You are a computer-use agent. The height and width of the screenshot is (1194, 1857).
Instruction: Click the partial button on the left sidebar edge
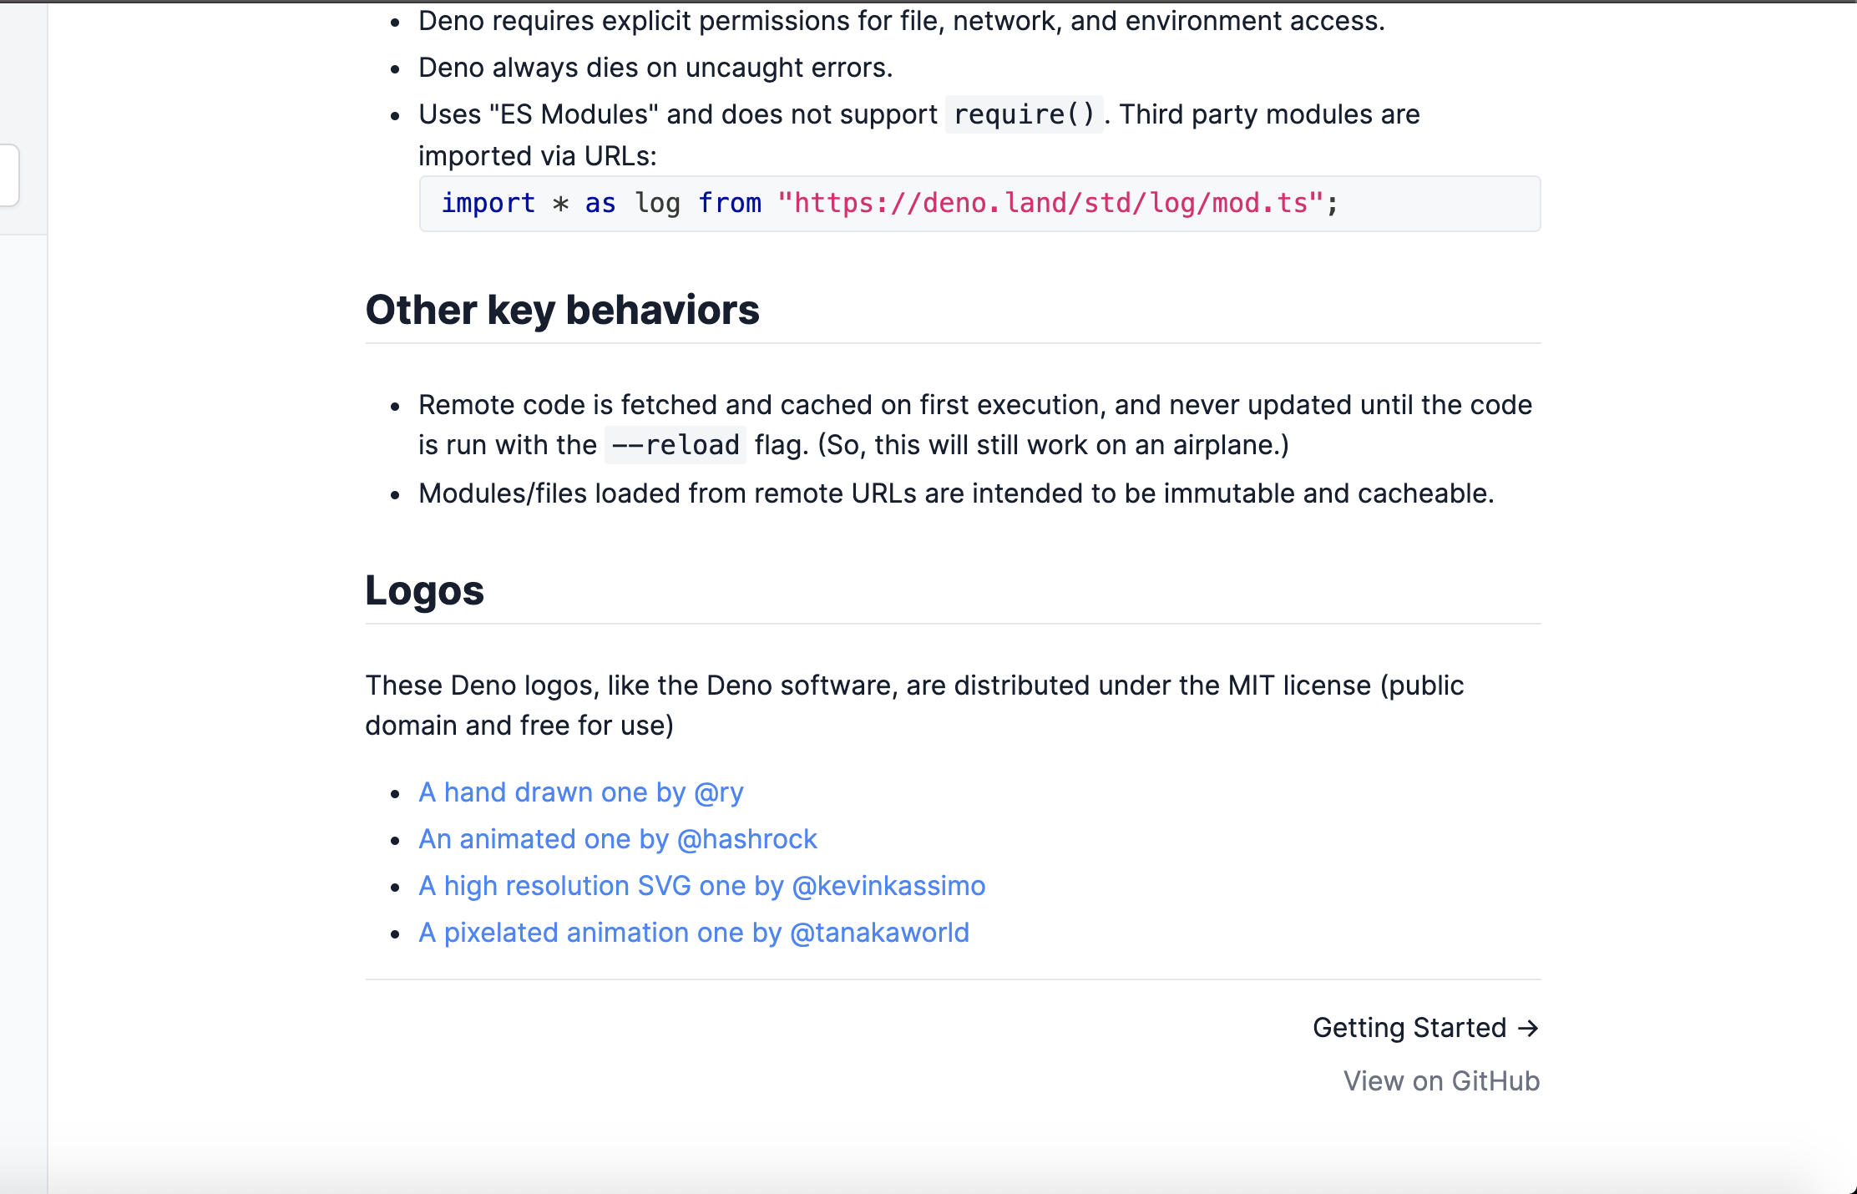(x=8, y=175)
